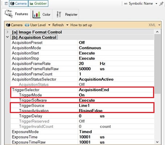Select the TriggerInvalidCount label
The image size is (165, 145).
(36, 126)
